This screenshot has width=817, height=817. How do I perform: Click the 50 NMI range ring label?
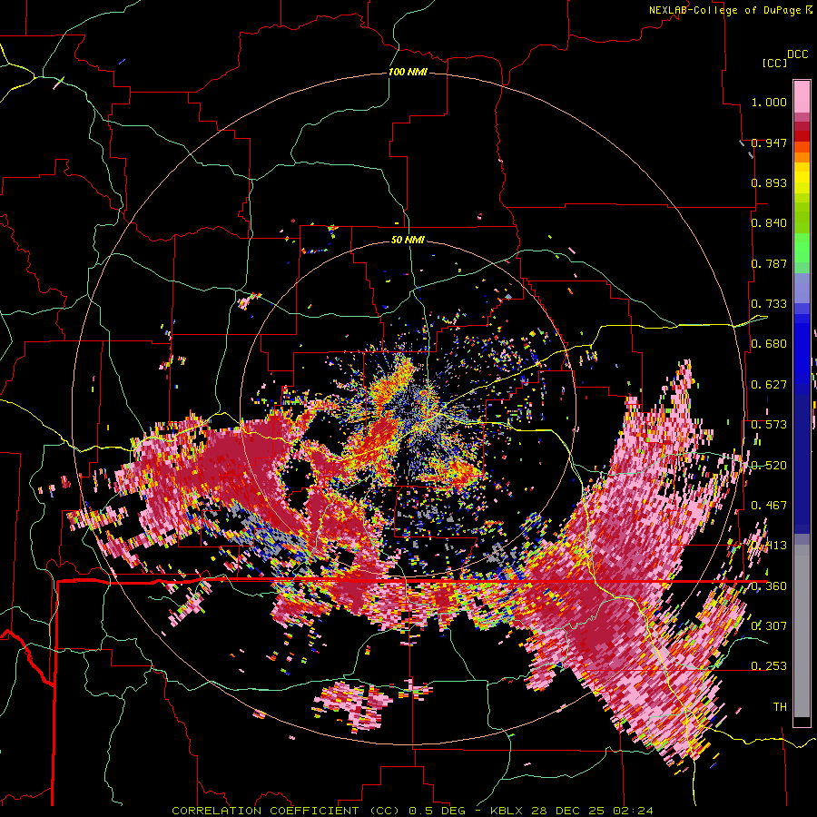pyautogui.click(x=408, y=240)
